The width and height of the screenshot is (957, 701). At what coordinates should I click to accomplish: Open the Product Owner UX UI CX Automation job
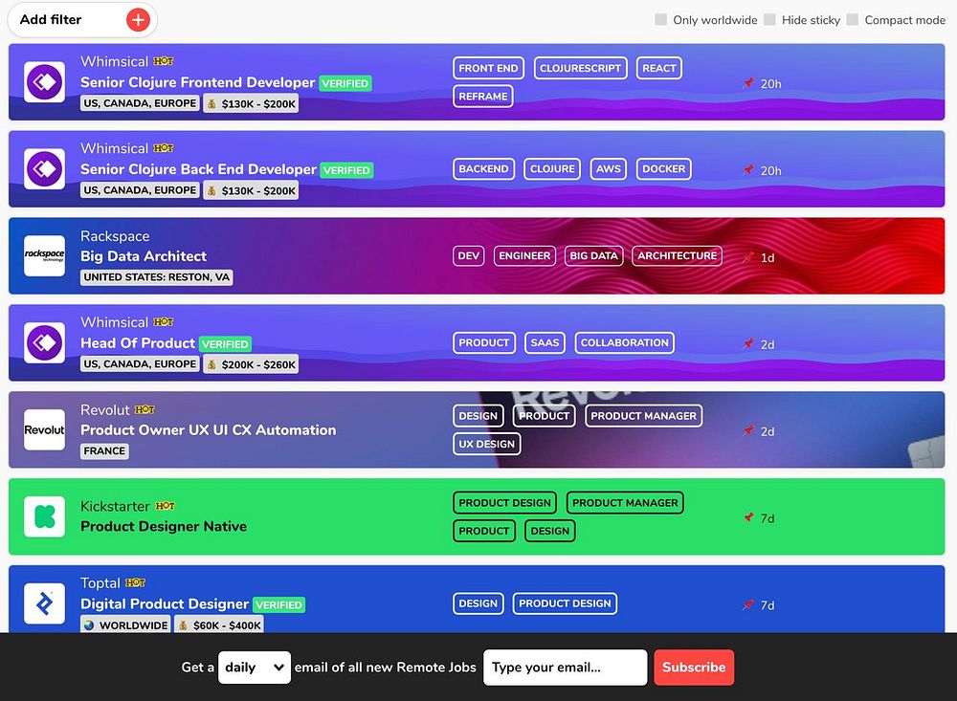click(208, 430)
